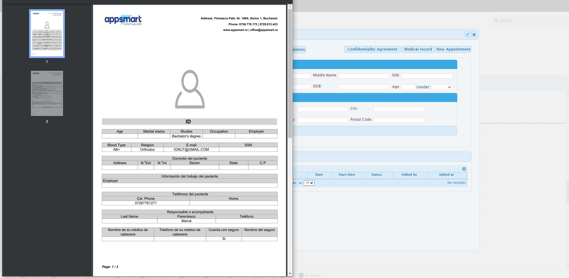Viewport: 569px width, 278px height.
Task: Click the magnifier icon in search box
Action: tap(496, 21)
